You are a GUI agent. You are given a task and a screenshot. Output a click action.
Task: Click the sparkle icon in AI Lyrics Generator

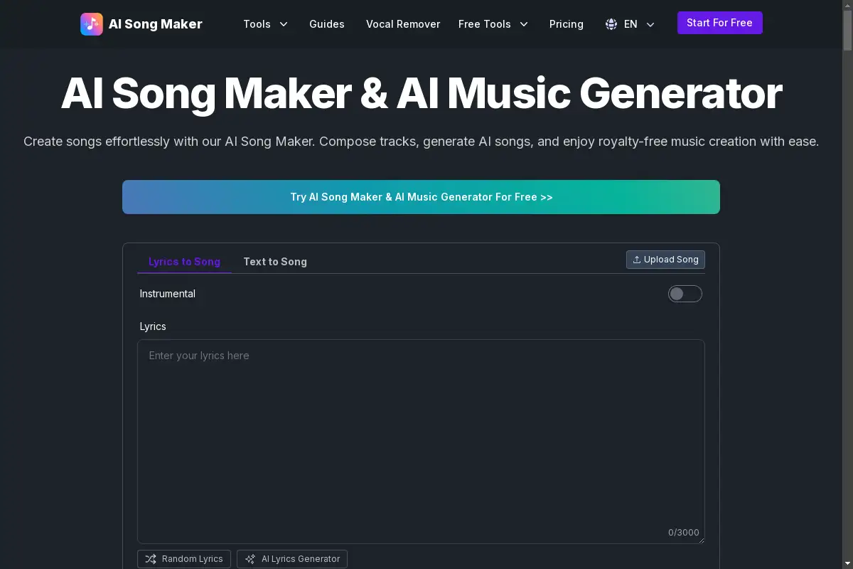(x=250, y=559)
